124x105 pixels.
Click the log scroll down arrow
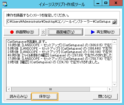(115, 84)
